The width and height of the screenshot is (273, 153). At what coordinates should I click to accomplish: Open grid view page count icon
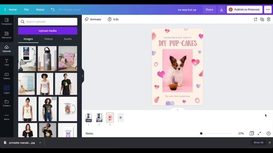pos(252,133)
